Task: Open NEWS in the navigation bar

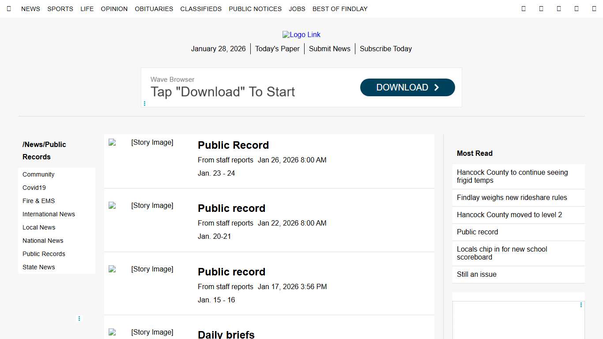Action: pos(30,8)
